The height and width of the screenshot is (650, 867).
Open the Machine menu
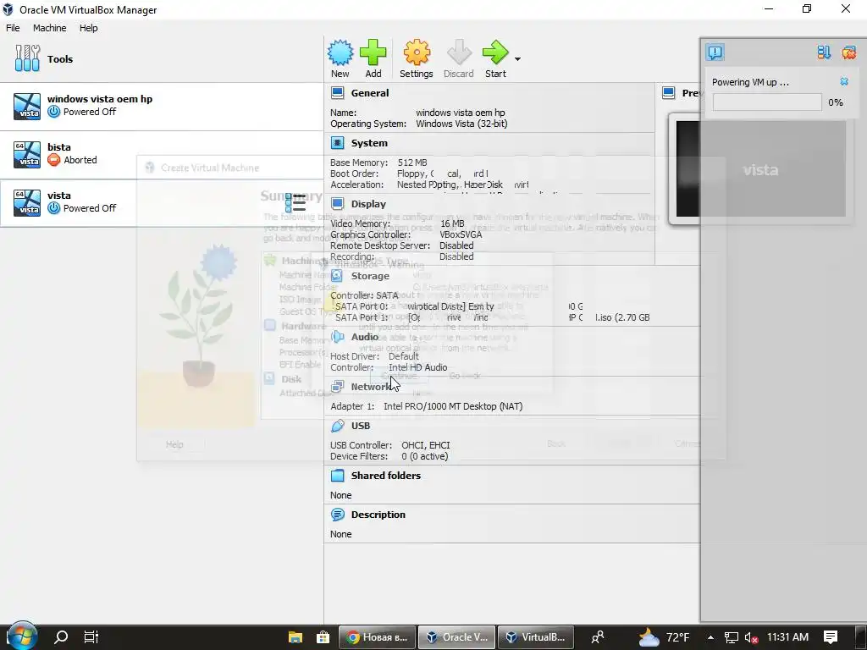[49, 28]
